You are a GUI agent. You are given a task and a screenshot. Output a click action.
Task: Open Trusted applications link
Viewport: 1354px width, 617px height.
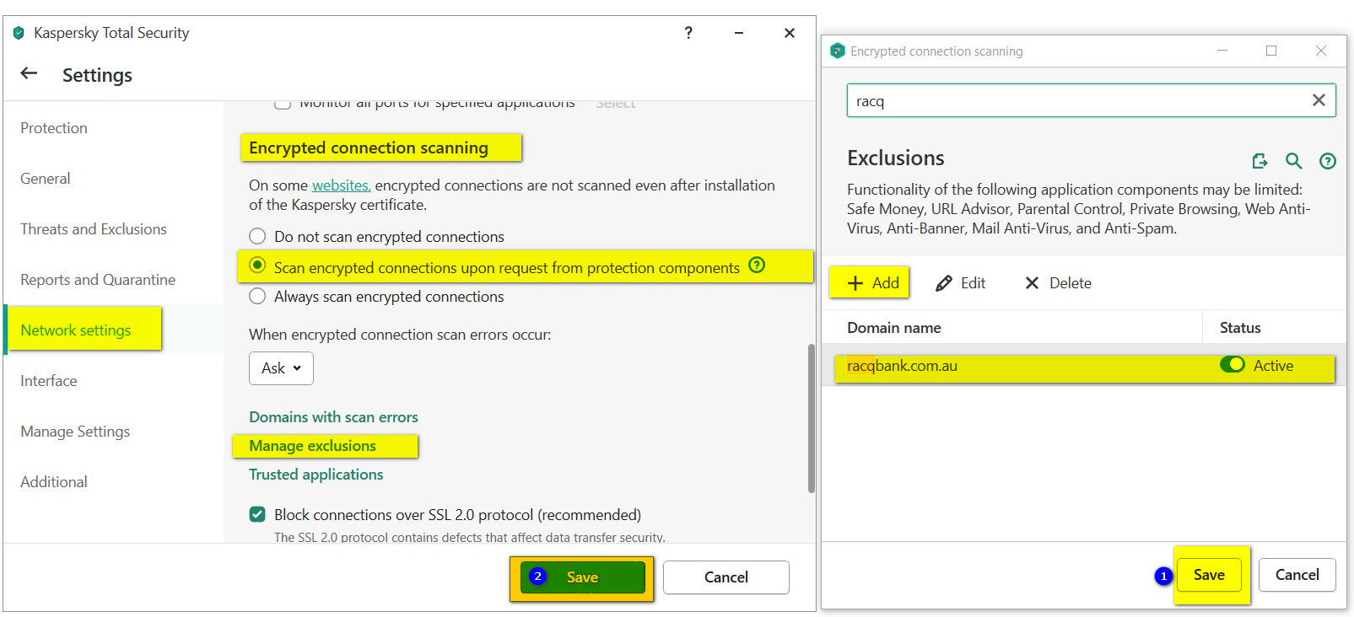click(x=316, y=475)
